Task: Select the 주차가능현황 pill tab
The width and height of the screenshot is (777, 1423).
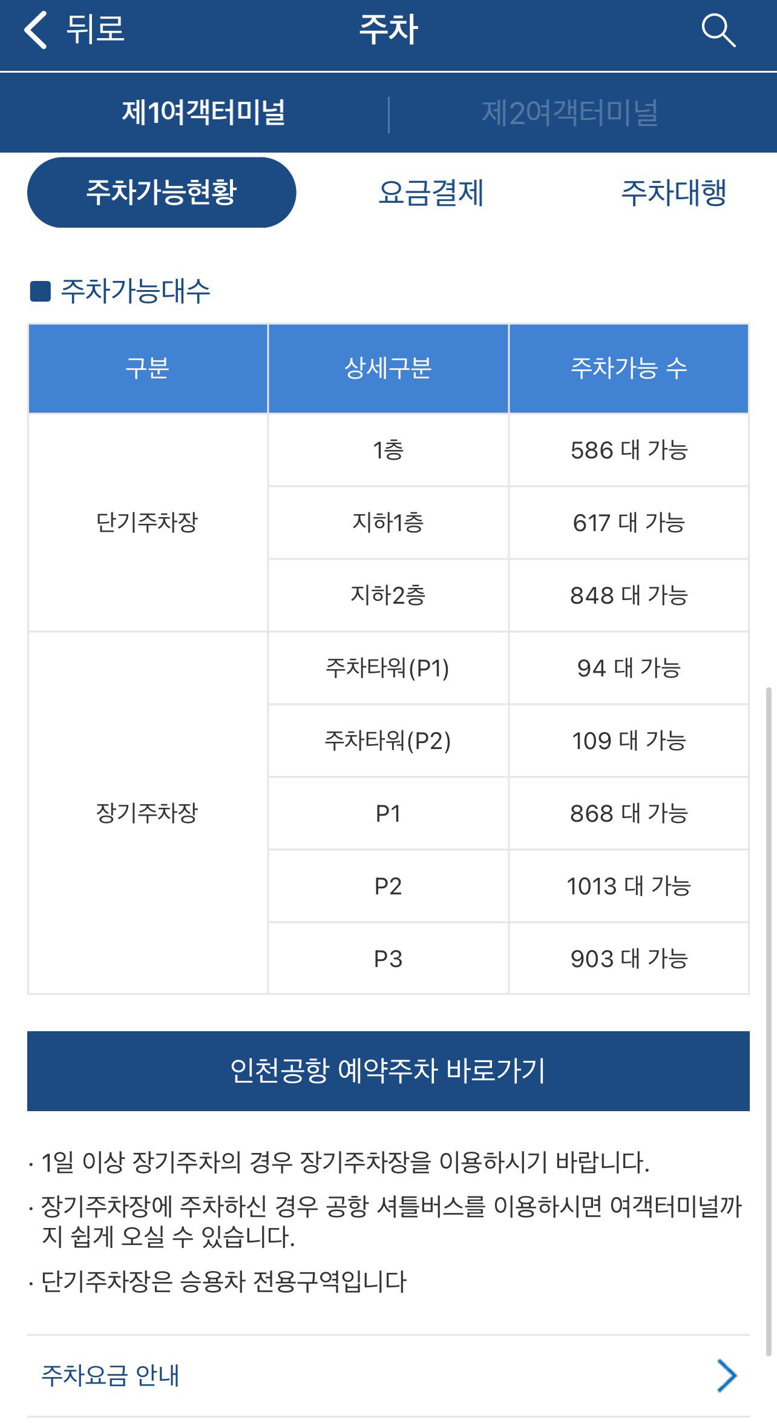Action: [x=162, y=193]
